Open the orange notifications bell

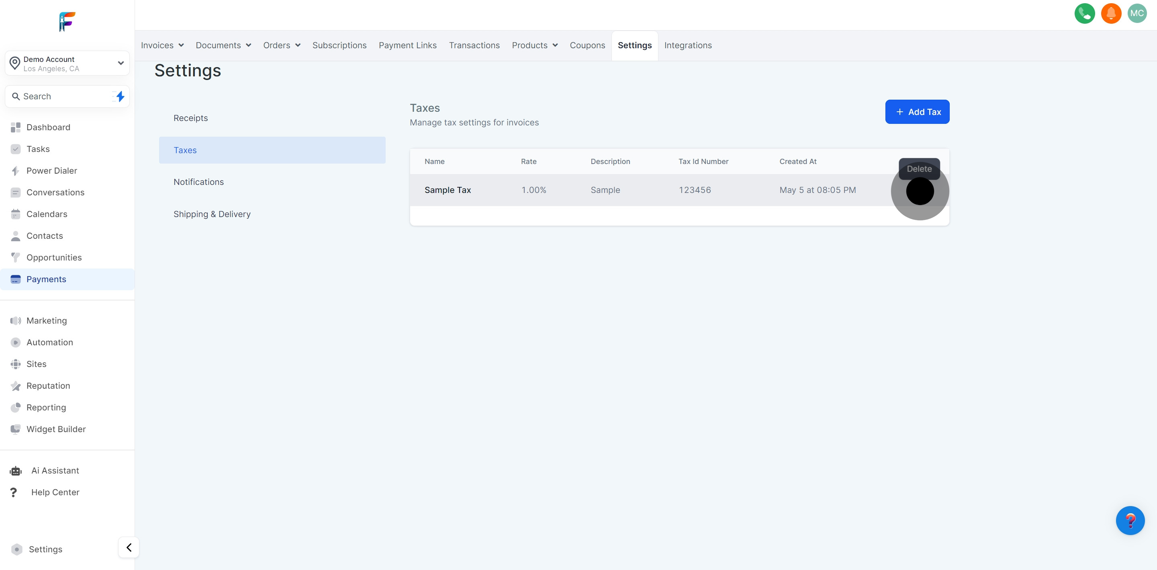tap(1111, 14)
